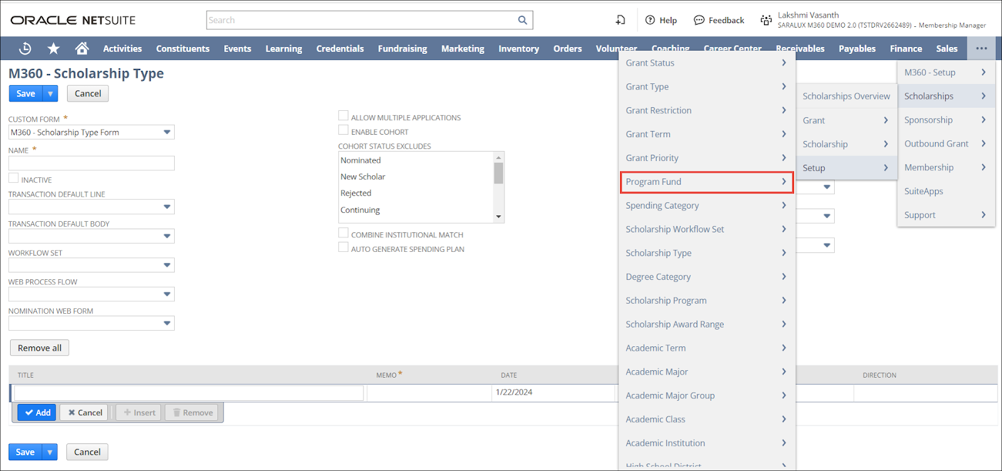Click the Feedback speech bubble icon
This screenshot has width=1002, height=471.
(699, 20)
